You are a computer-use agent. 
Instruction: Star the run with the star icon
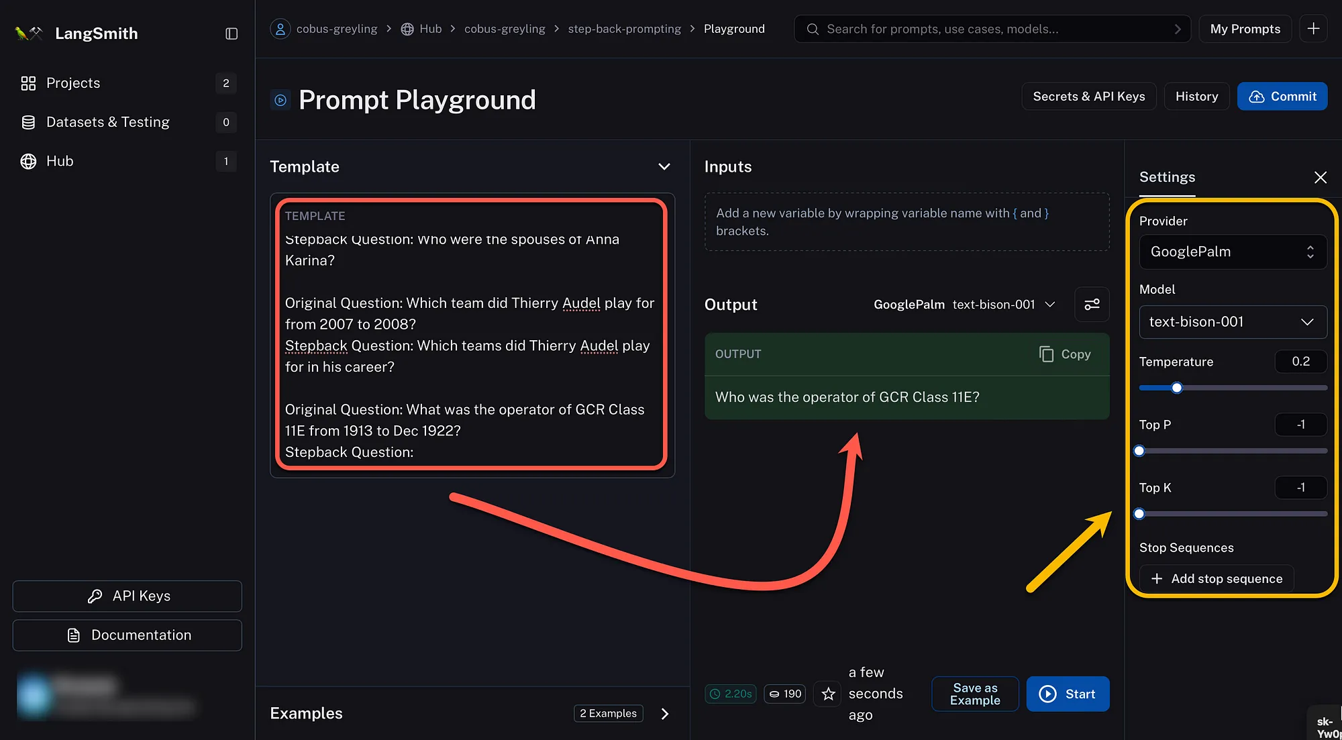[828, 694]
